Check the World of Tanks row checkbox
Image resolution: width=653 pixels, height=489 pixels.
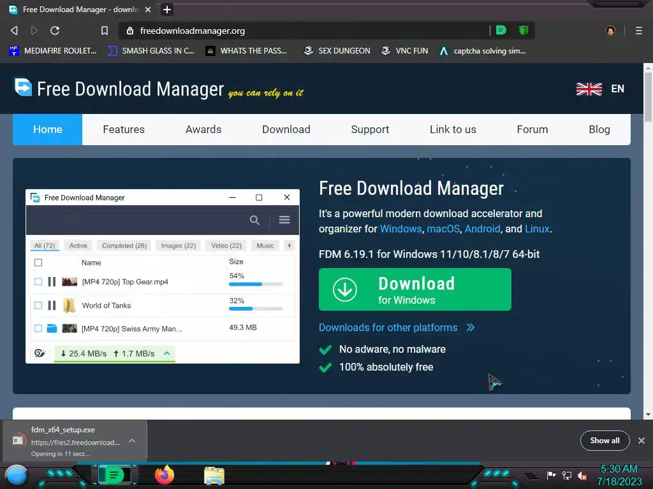(38, 306)
